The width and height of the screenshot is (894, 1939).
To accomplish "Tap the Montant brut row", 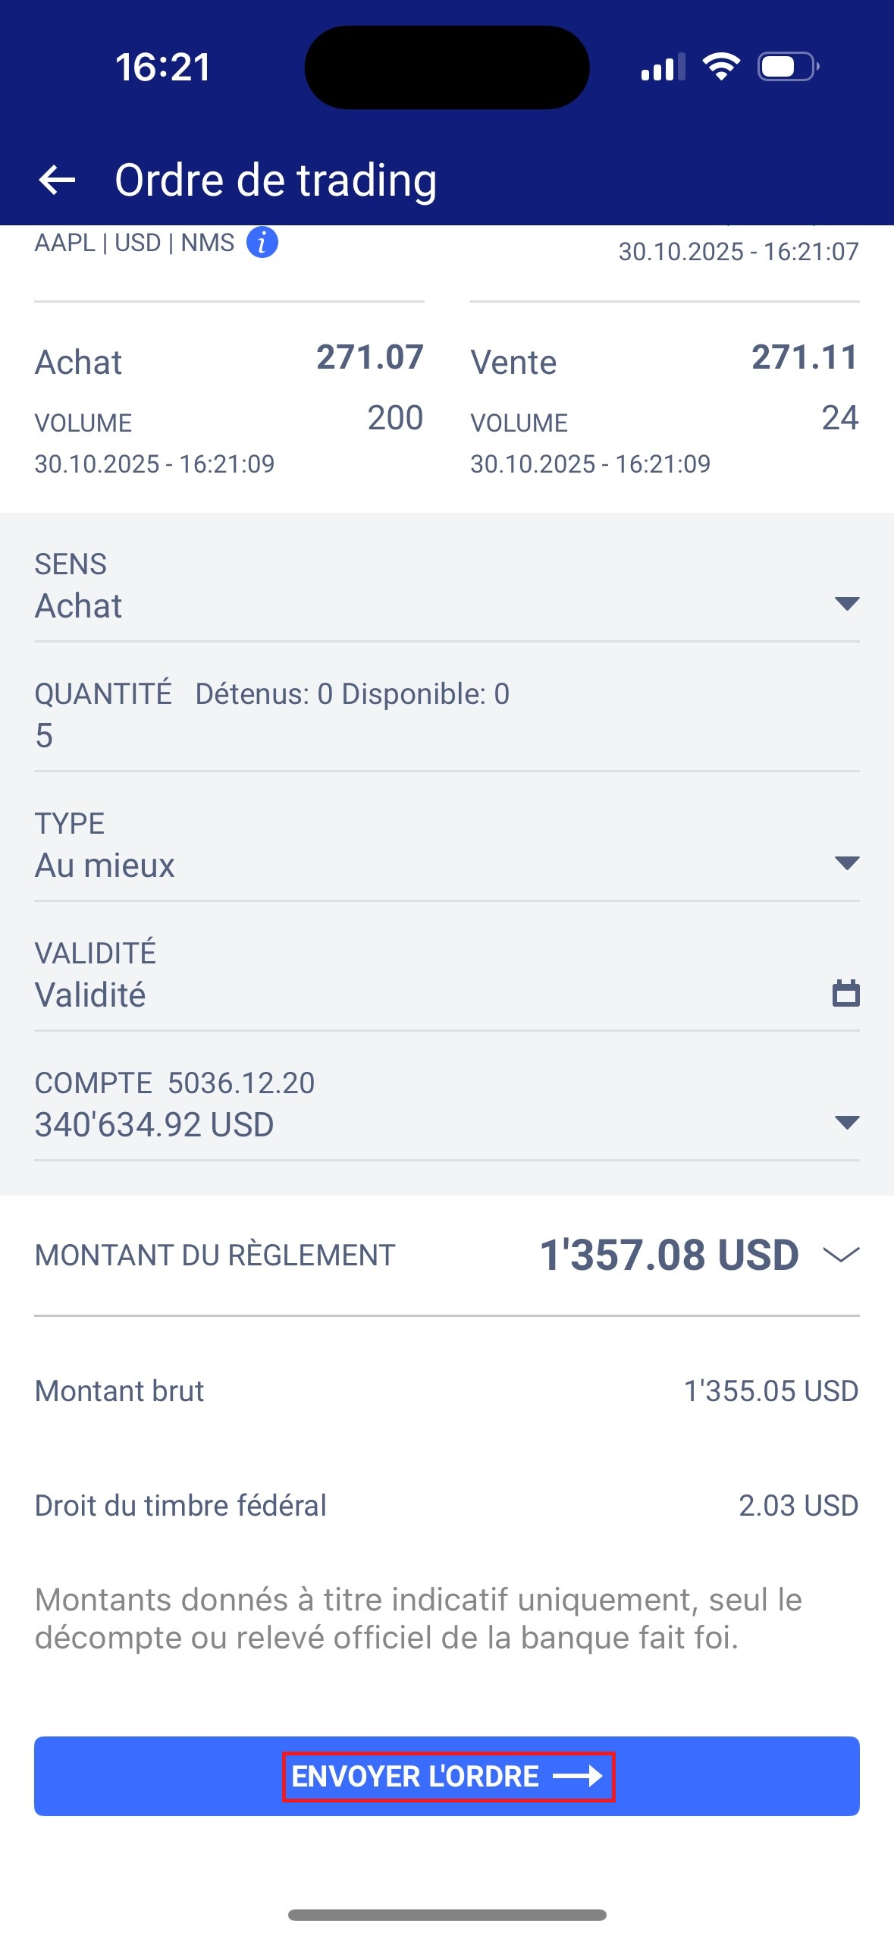I will tap(446, 1391).
